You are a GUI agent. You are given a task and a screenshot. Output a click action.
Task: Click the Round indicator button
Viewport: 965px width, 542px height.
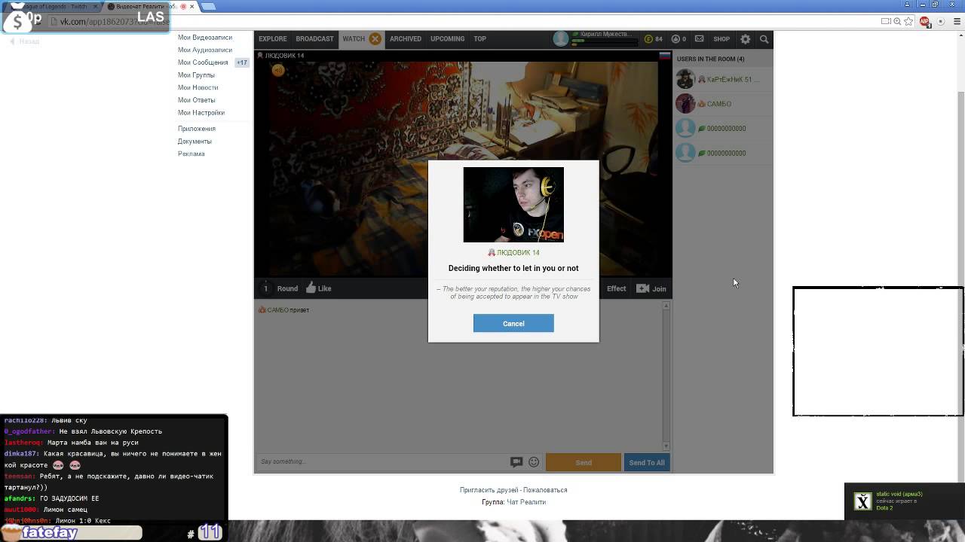point(279,288)
